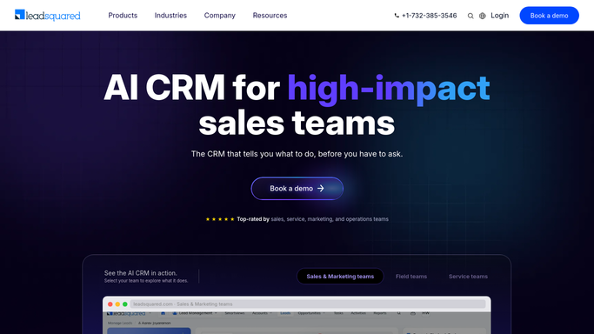
Task: Click the yellow dot in the mock browser window
Action: 117,304
